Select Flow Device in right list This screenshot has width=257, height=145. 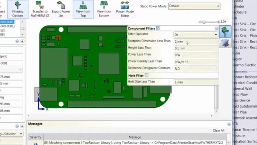pos(242,100)
